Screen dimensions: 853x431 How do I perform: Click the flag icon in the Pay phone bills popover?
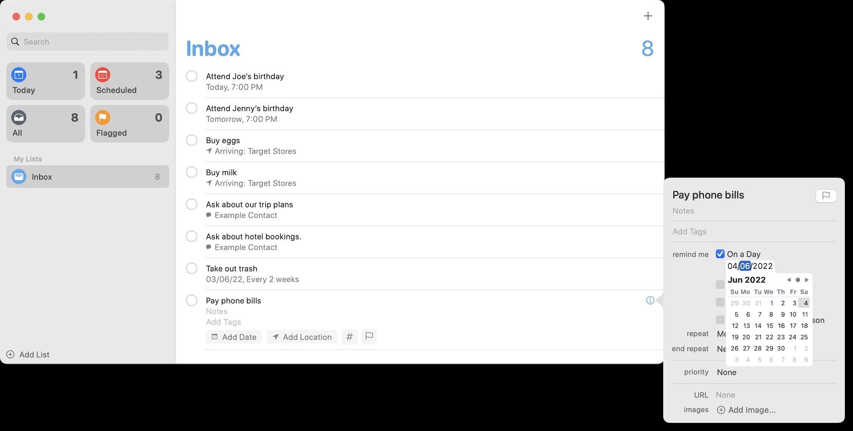point(826,196)
